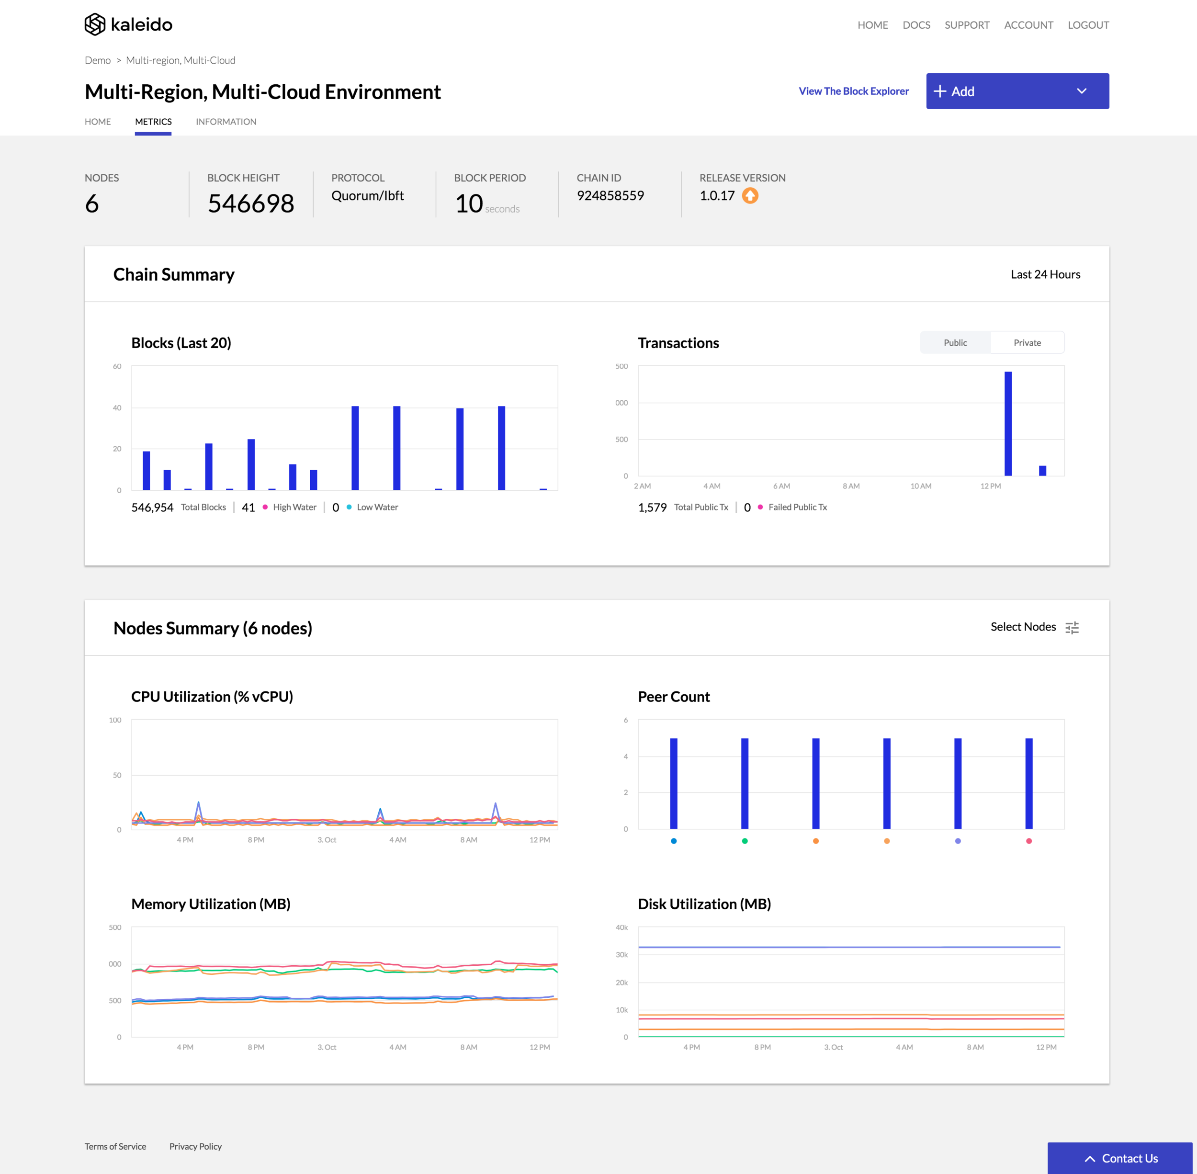Expand the Add dropdown chevron

pyautogui.click(x=1081, y=91)
